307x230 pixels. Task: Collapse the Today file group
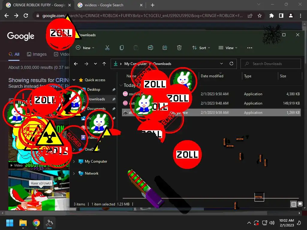[x=121, y=85]
